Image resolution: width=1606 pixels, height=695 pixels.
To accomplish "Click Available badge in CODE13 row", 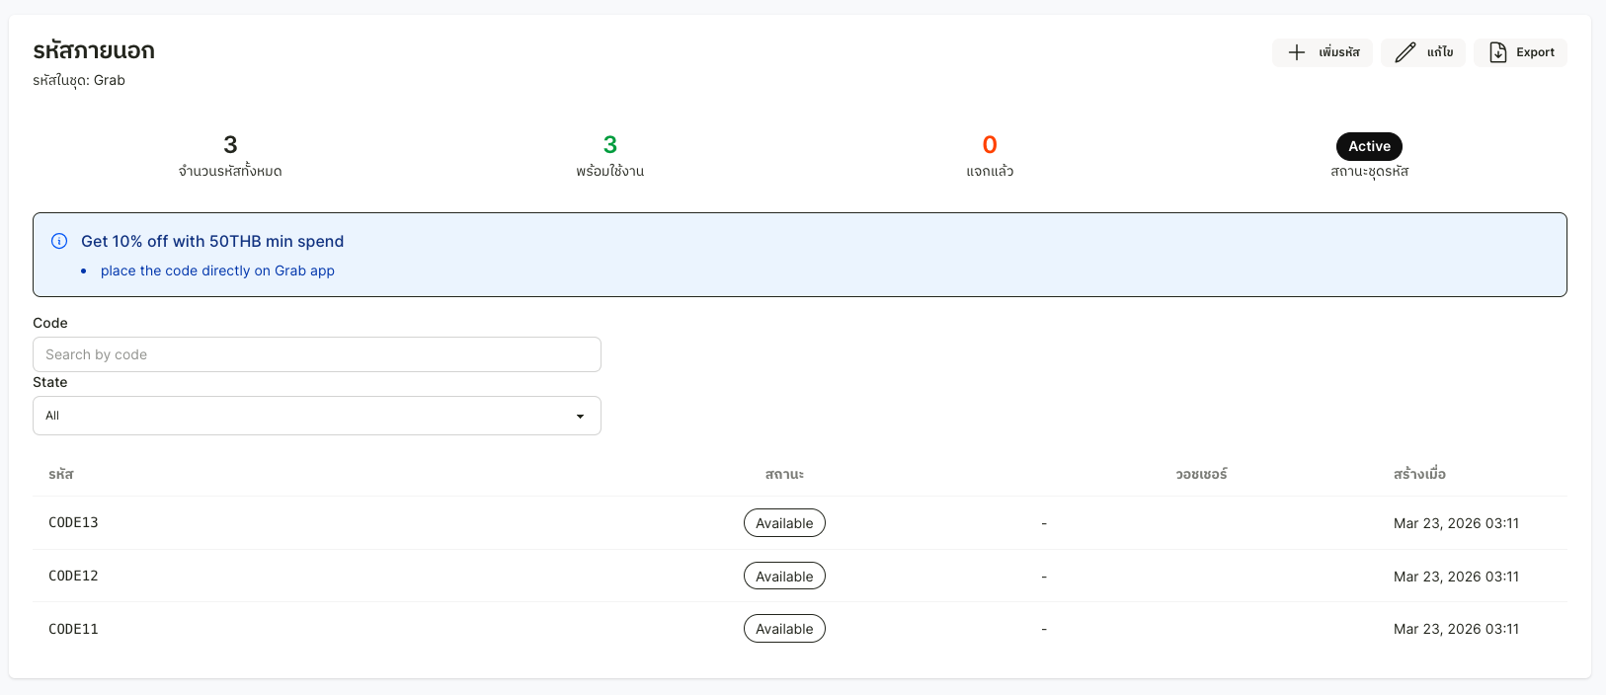I will (784, 523).
